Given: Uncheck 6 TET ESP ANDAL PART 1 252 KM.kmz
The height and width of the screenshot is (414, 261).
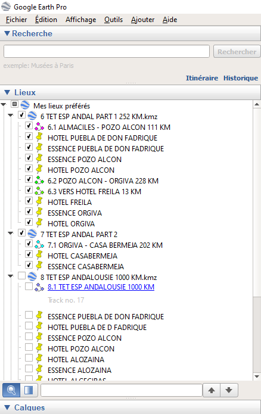Looking at the screenshot, I should (x=21, y=115).
